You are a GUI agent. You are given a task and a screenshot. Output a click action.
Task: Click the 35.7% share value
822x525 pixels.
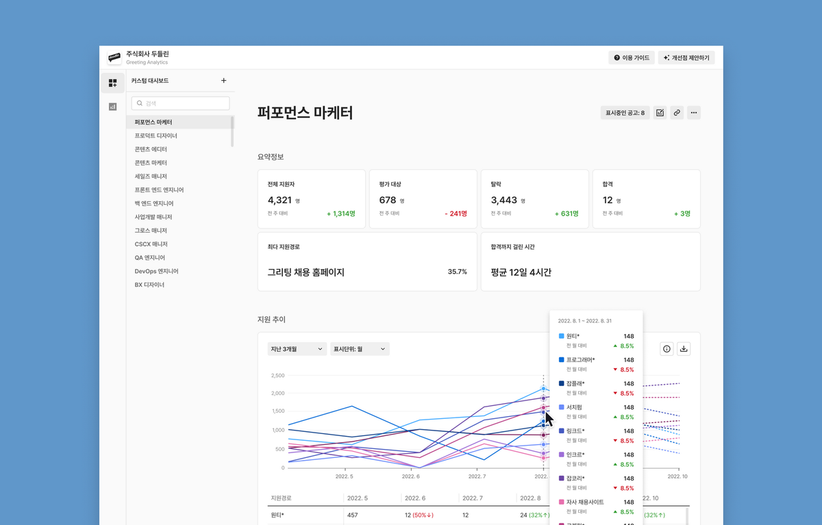coord(458,272)
